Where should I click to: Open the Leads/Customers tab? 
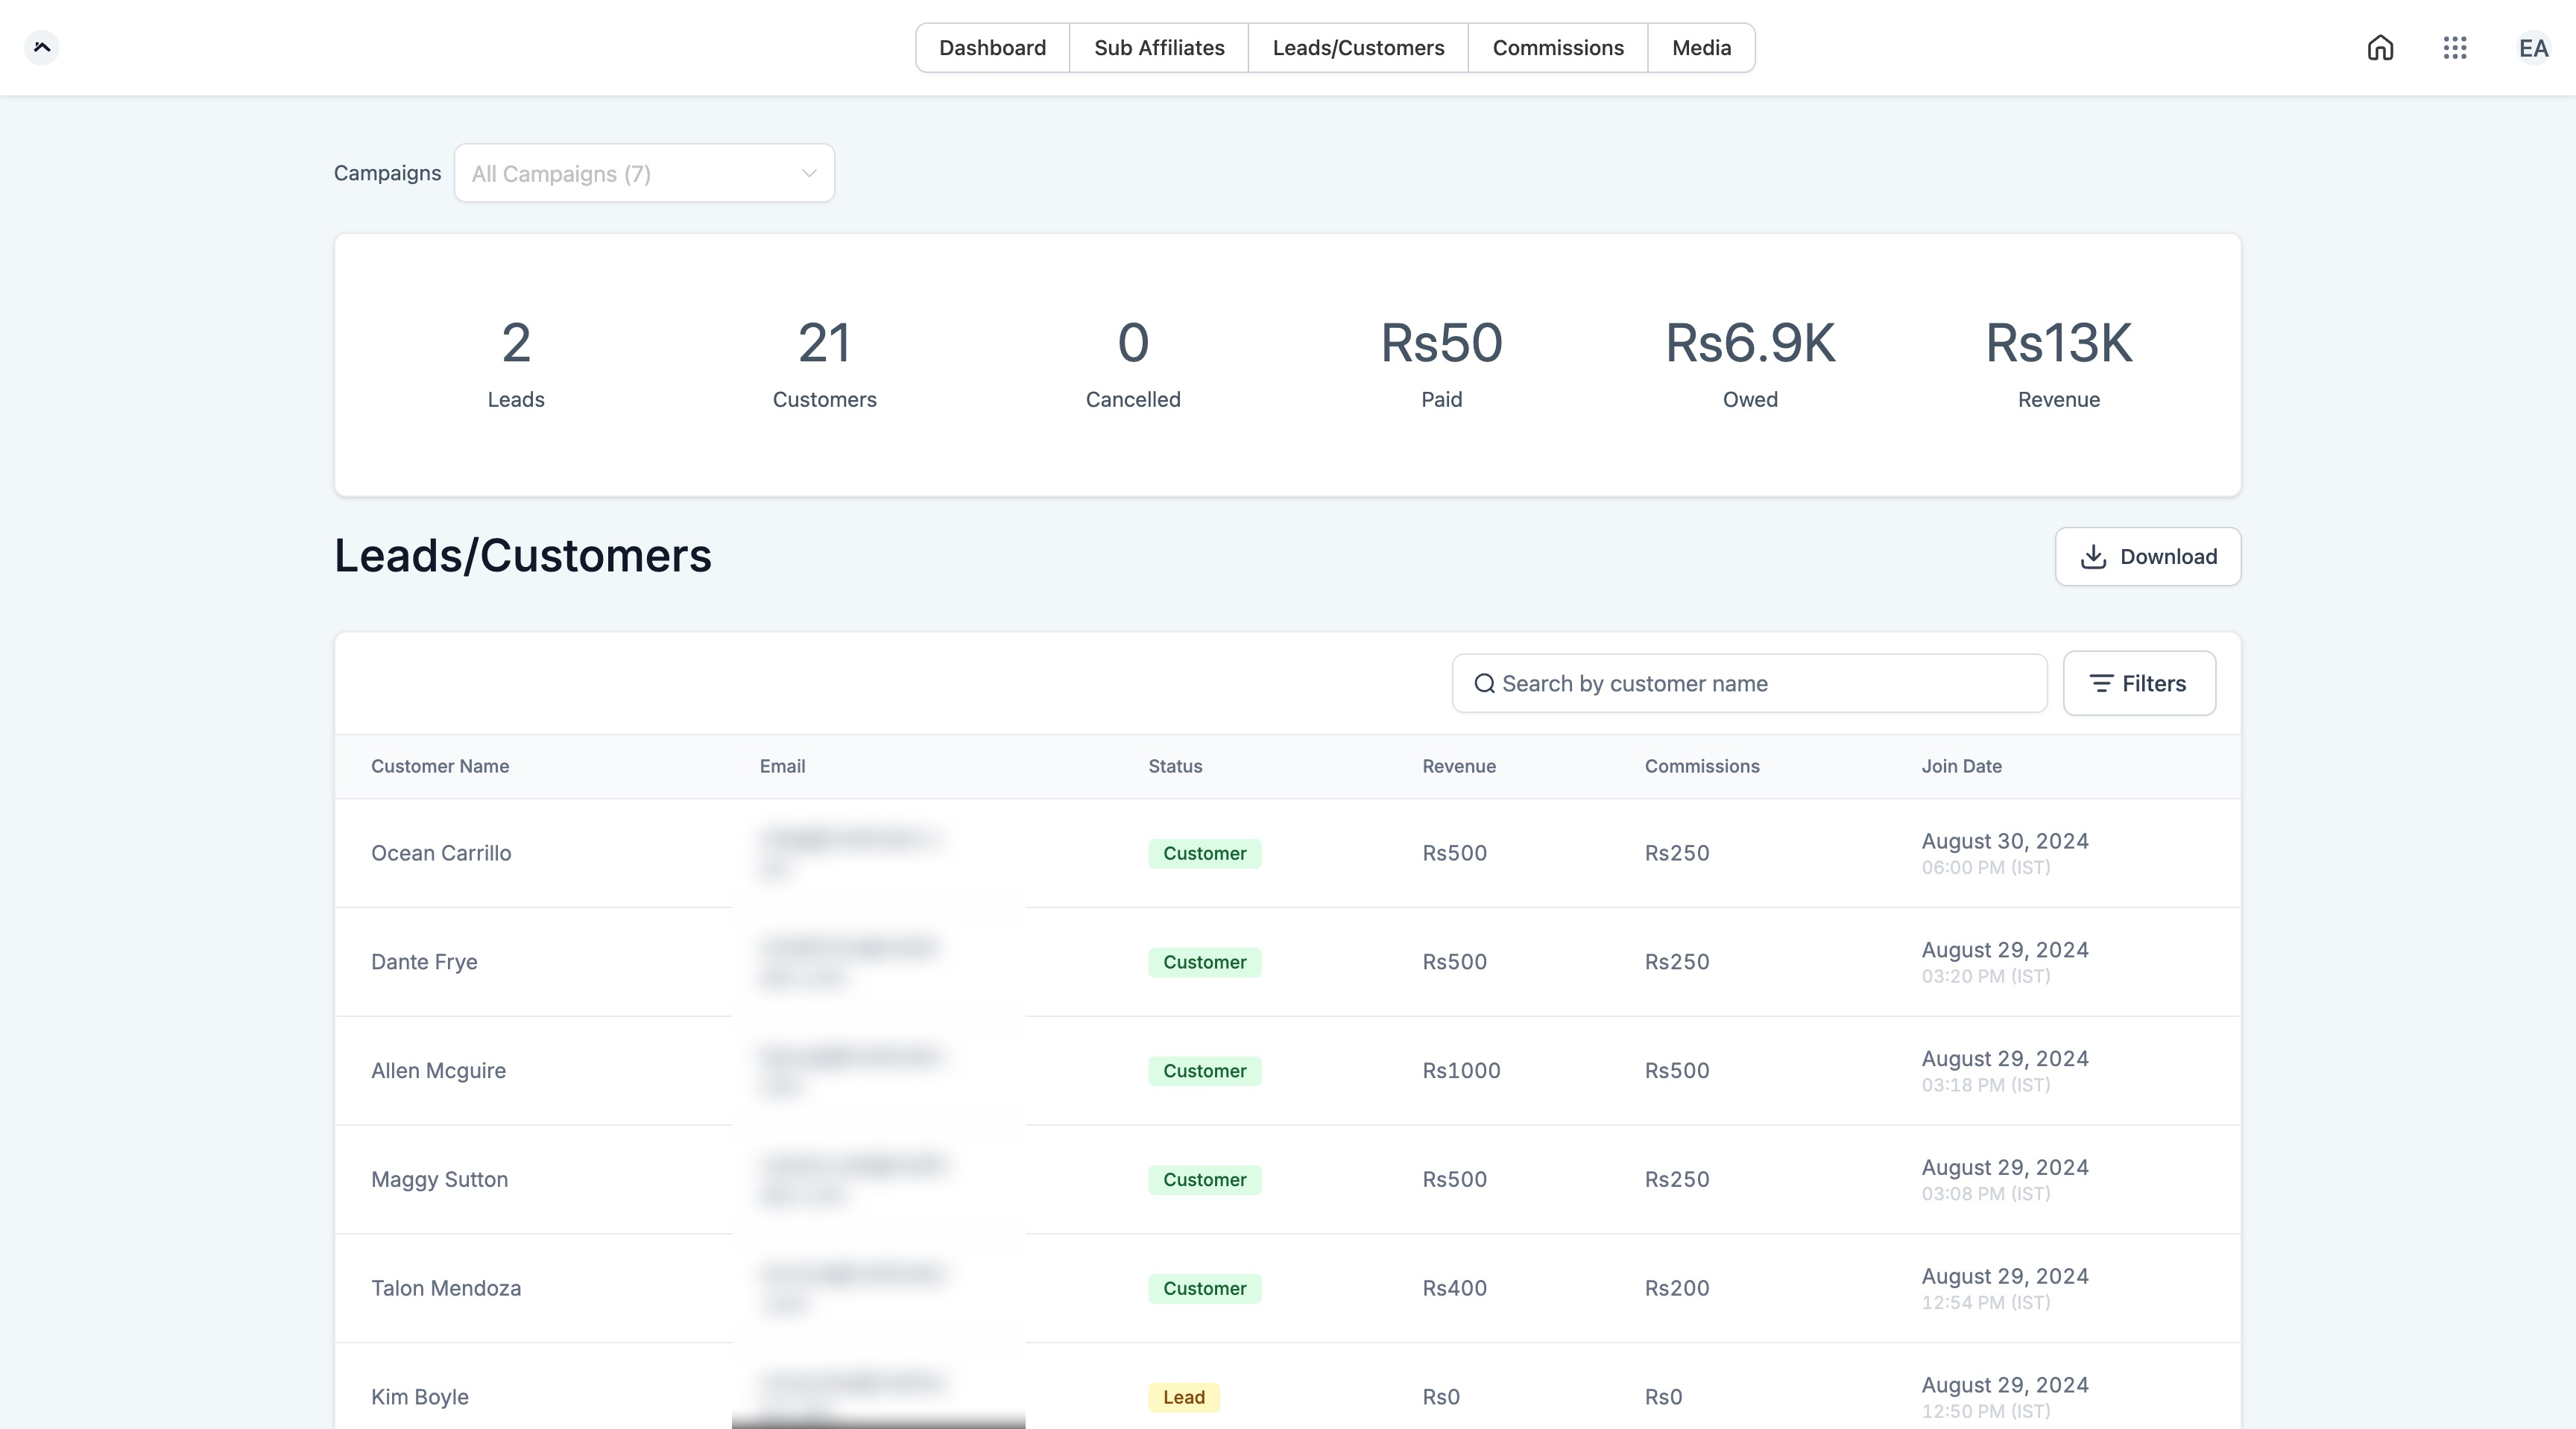coord(1358,48)
